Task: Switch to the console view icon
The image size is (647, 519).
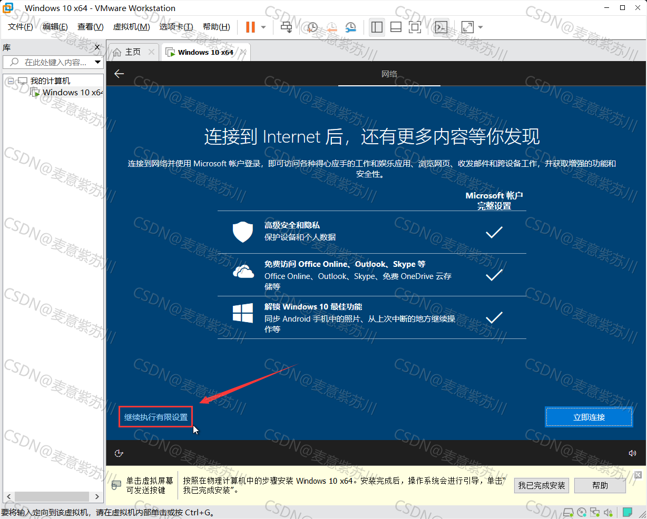Action: coord(441,27)
